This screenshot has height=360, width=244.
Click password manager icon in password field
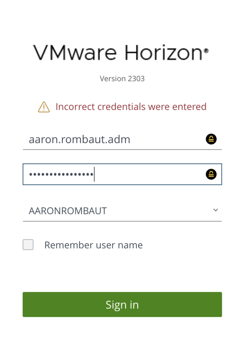(211, 174)
